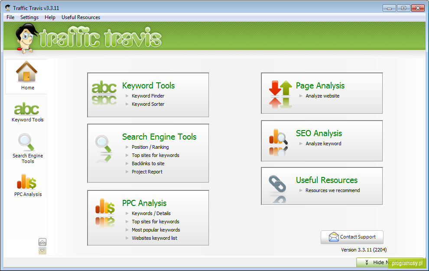This screenshot has height=271, width=429.
Task: Maximize the Traffic Travis window
Action: [x=403, y=8]
